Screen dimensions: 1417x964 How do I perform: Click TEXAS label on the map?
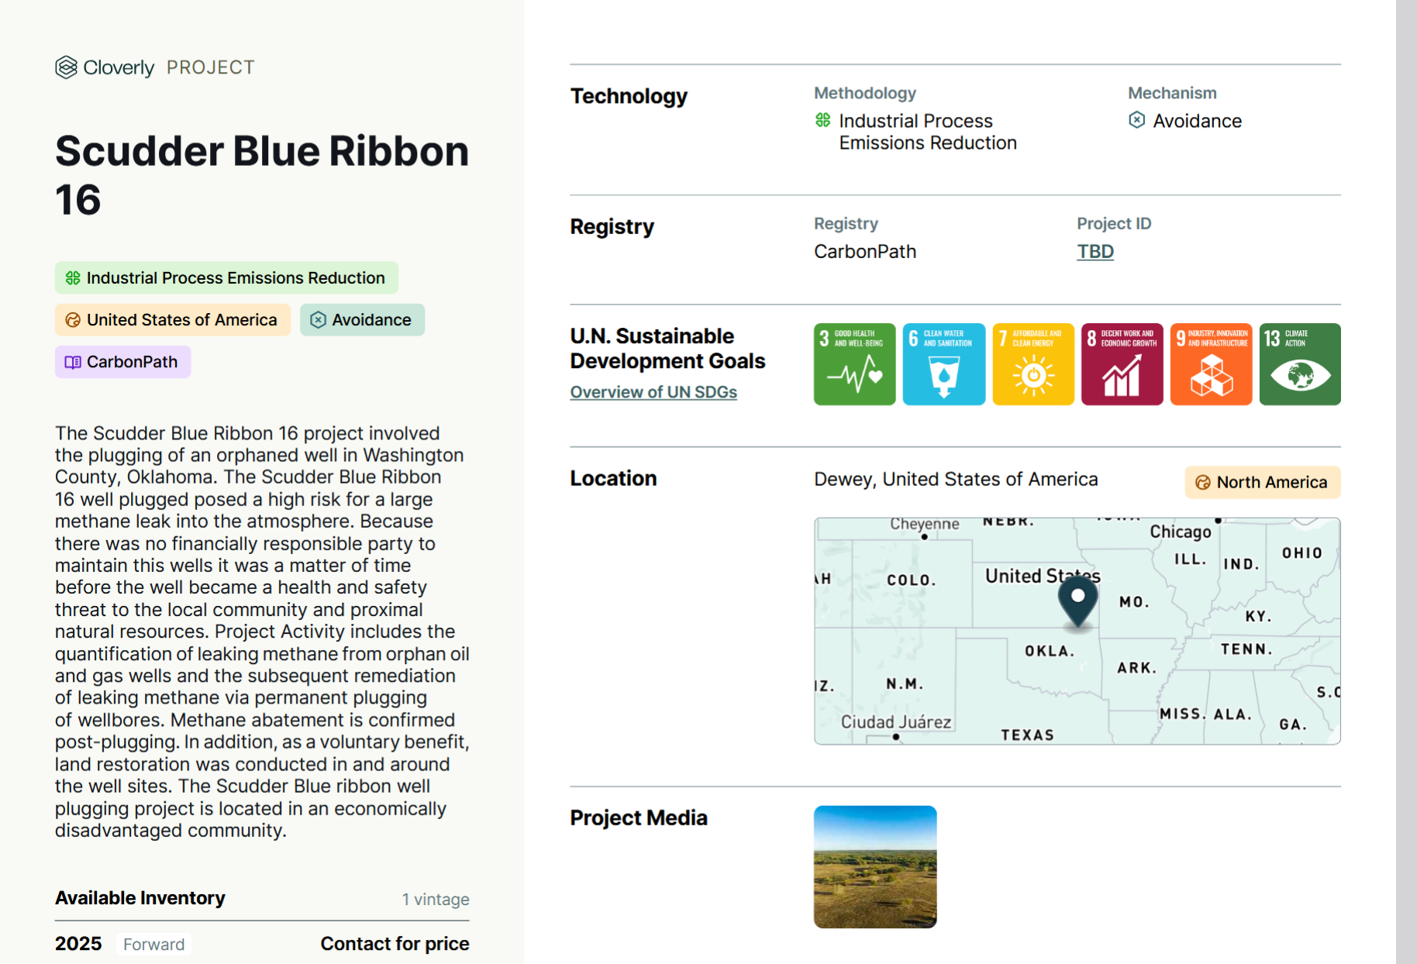(1027, 735)
